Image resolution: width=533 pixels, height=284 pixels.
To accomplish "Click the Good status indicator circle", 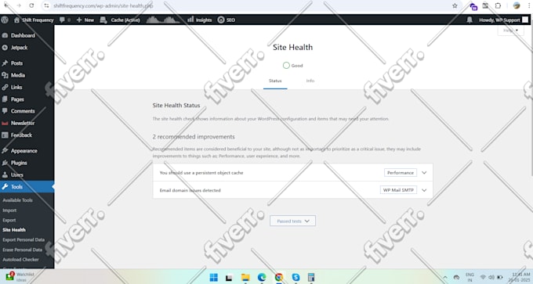I will tap(286, 66).
